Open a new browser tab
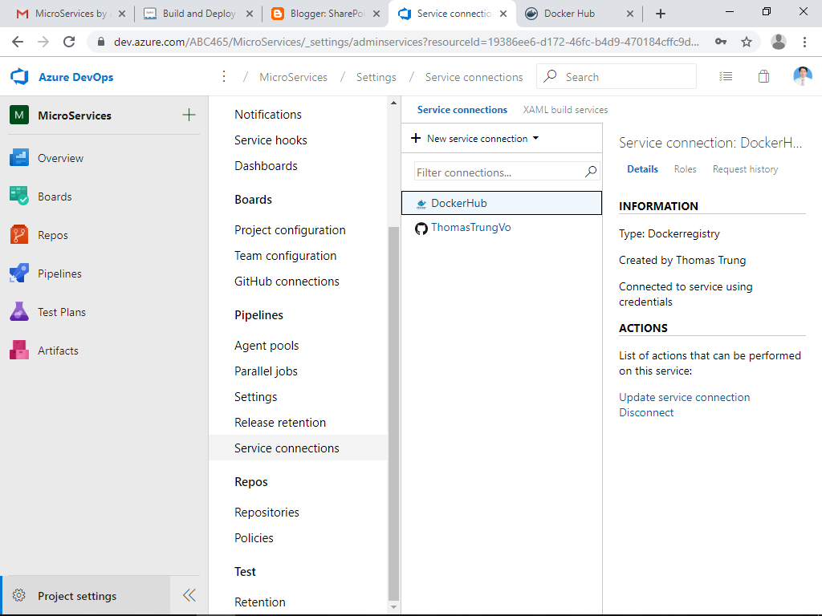The width and height of the screenshot is (822, 616). pos(661,14)
